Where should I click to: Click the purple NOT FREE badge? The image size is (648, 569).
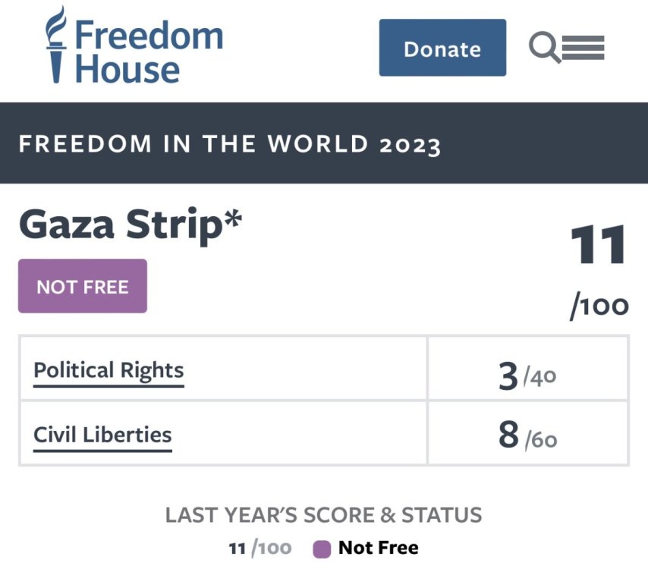click(83, 286)
